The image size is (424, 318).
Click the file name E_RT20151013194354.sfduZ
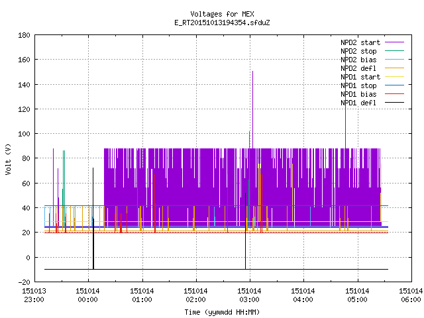pos(222,23)
